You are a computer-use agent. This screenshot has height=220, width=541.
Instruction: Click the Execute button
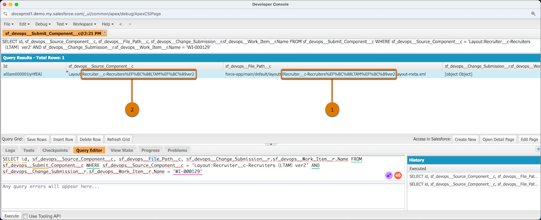coord(11,216)
